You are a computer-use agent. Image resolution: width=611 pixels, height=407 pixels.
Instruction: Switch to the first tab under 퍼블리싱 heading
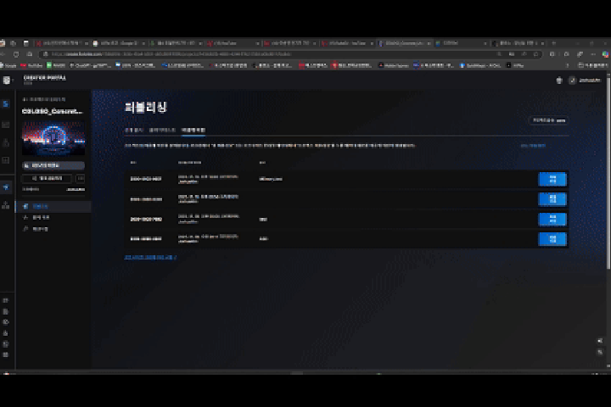(x=134, y=130)
